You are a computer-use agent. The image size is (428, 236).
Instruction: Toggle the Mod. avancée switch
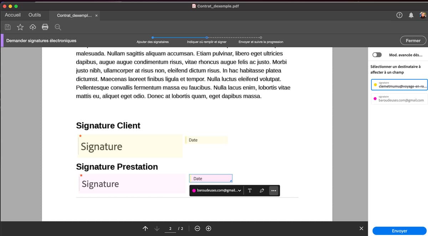(x=377, y=55)
